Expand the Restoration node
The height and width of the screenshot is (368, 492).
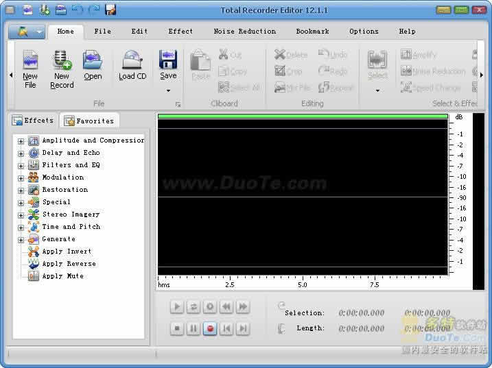click(21, 191)
